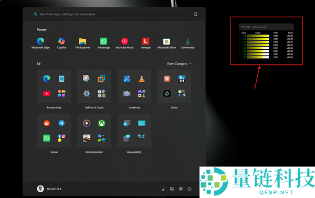Open user account Abhijith M B
The width and height of the screenshot is (315, 198).
(49, 189)
